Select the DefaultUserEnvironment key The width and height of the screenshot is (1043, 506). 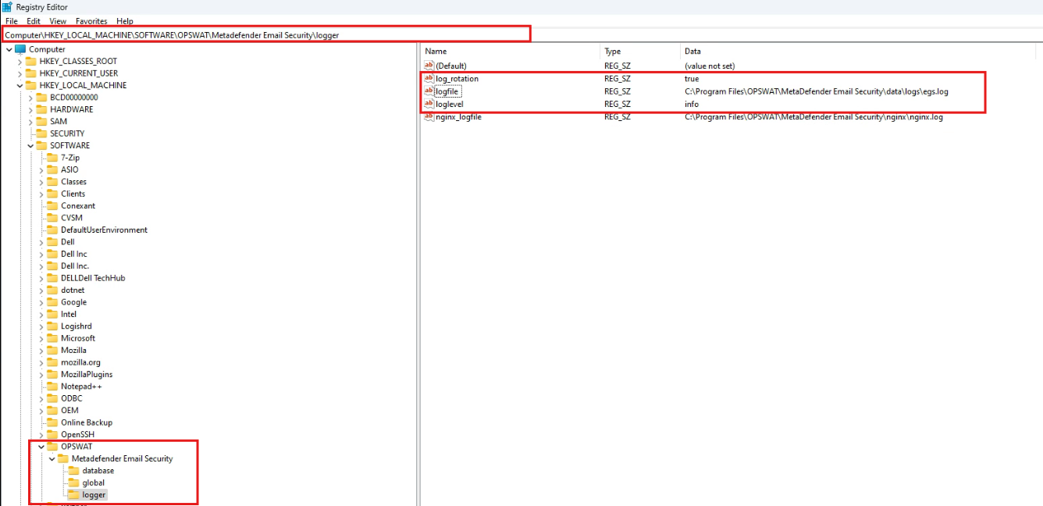[104, 230]
